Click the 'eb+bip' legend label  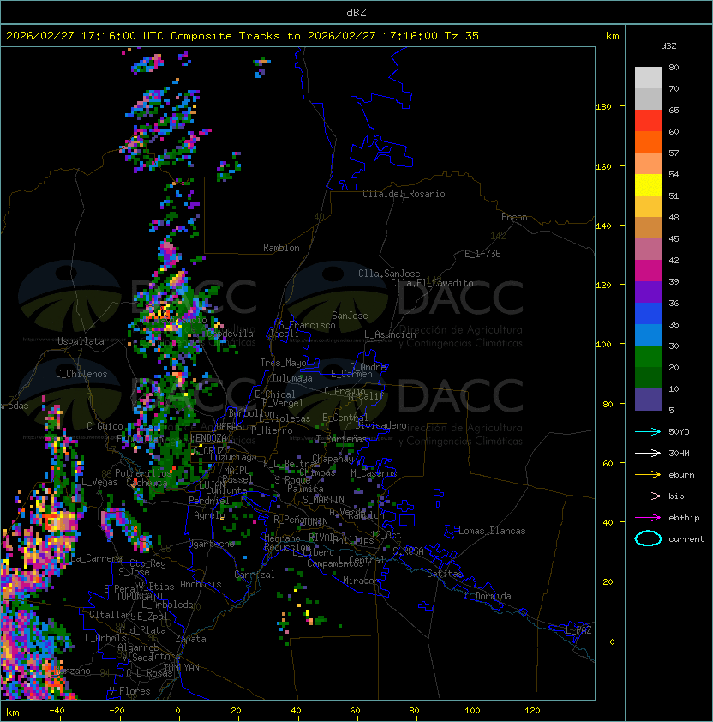684,518
